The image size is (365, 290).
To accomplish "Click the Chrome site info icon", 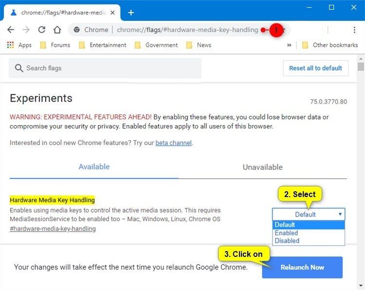I will click(x=76, y=30).
